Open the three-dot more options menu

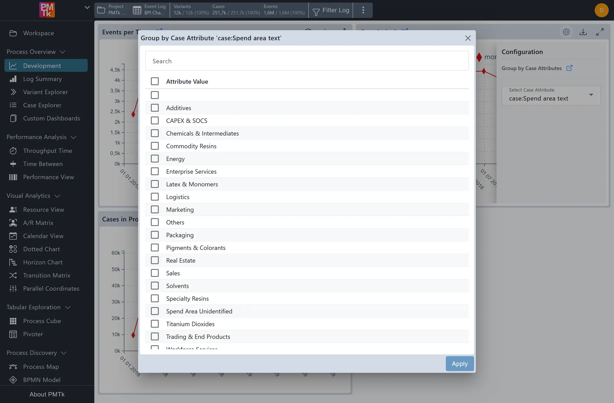point(363,10)
